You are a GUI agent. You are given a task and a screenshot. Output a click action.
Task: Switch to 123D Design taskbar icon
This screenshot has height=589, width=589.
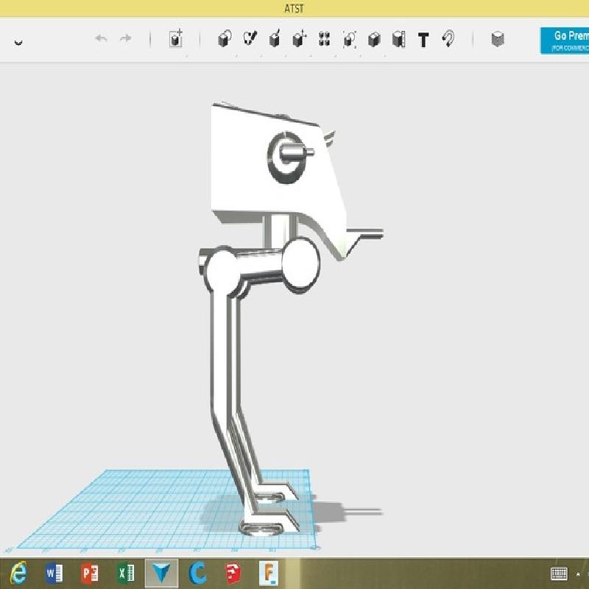click(x=161, y=574)
